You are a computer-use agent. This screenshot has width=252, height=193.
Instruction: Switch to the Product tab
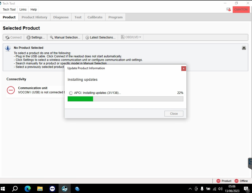tap(9, 17)
